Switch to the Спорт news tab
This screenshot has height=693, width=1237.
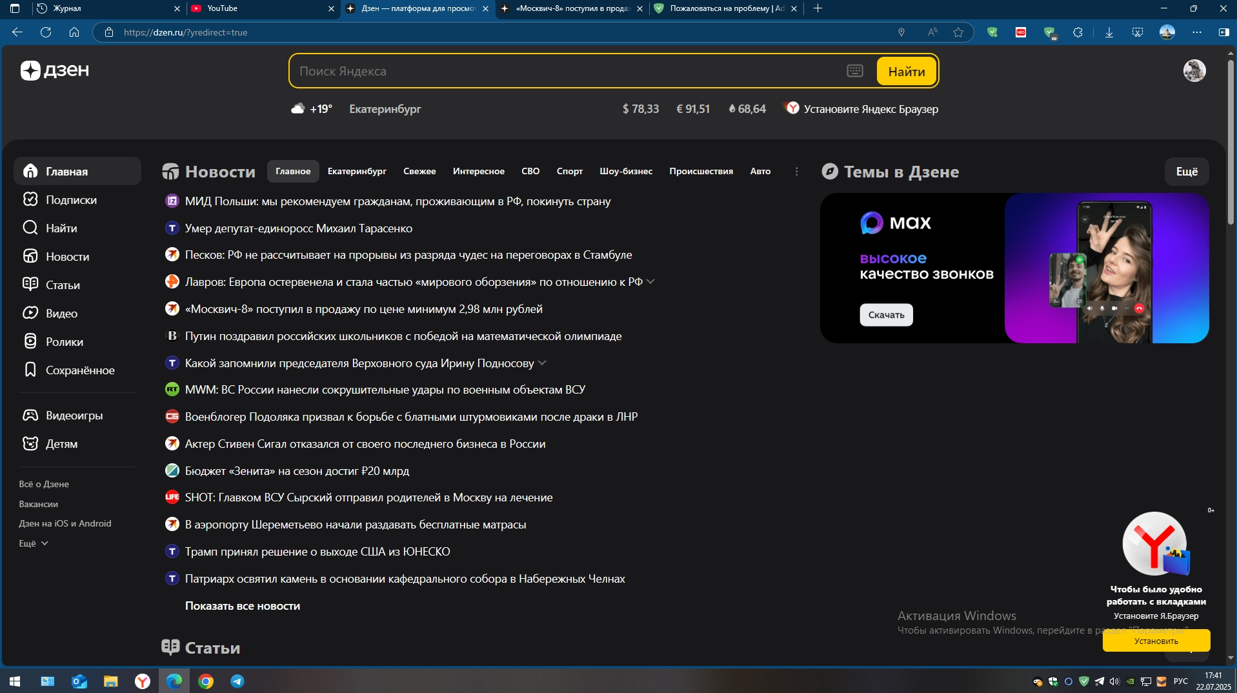point(569,171)
